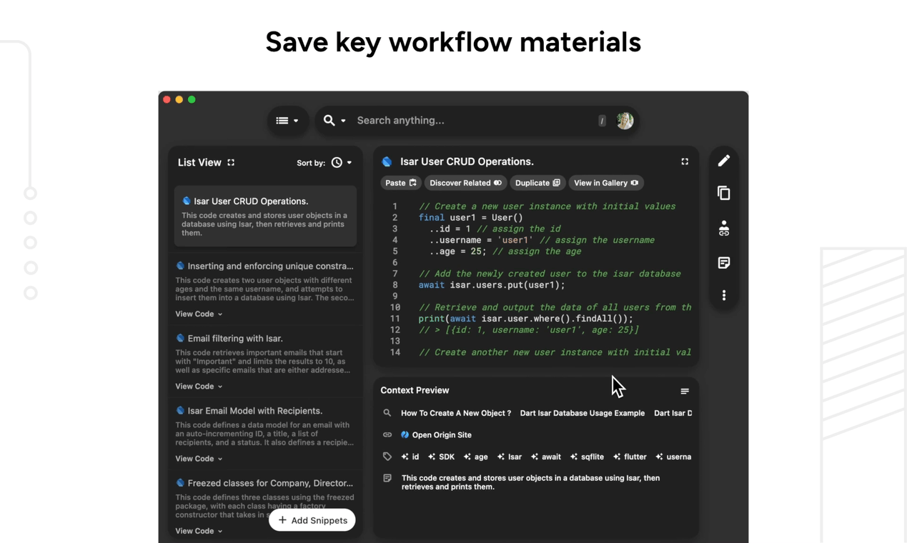Click the Dart icon on Isar Email Model snippet

(180, 411)
